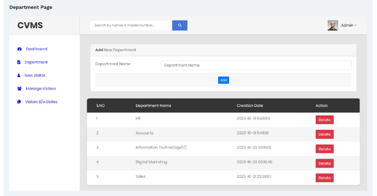Click the blue Add button
377x196 pixels.
223,80
